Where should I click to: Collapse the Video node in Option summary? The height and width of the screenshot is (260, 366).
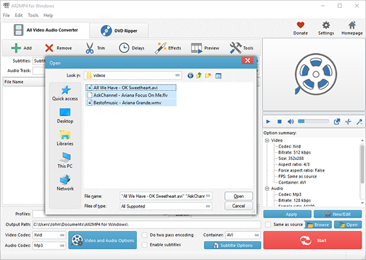tap(267, 140)
